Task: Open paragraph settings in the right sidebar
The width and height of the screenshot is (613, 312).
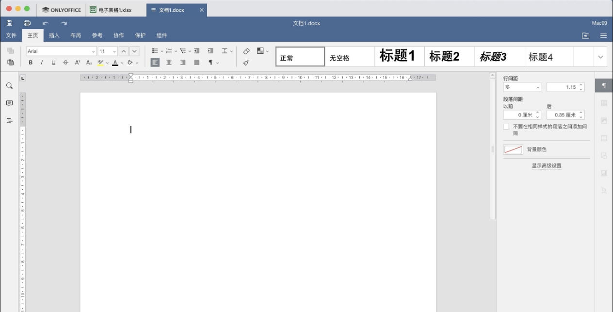Action: (604, 86)
